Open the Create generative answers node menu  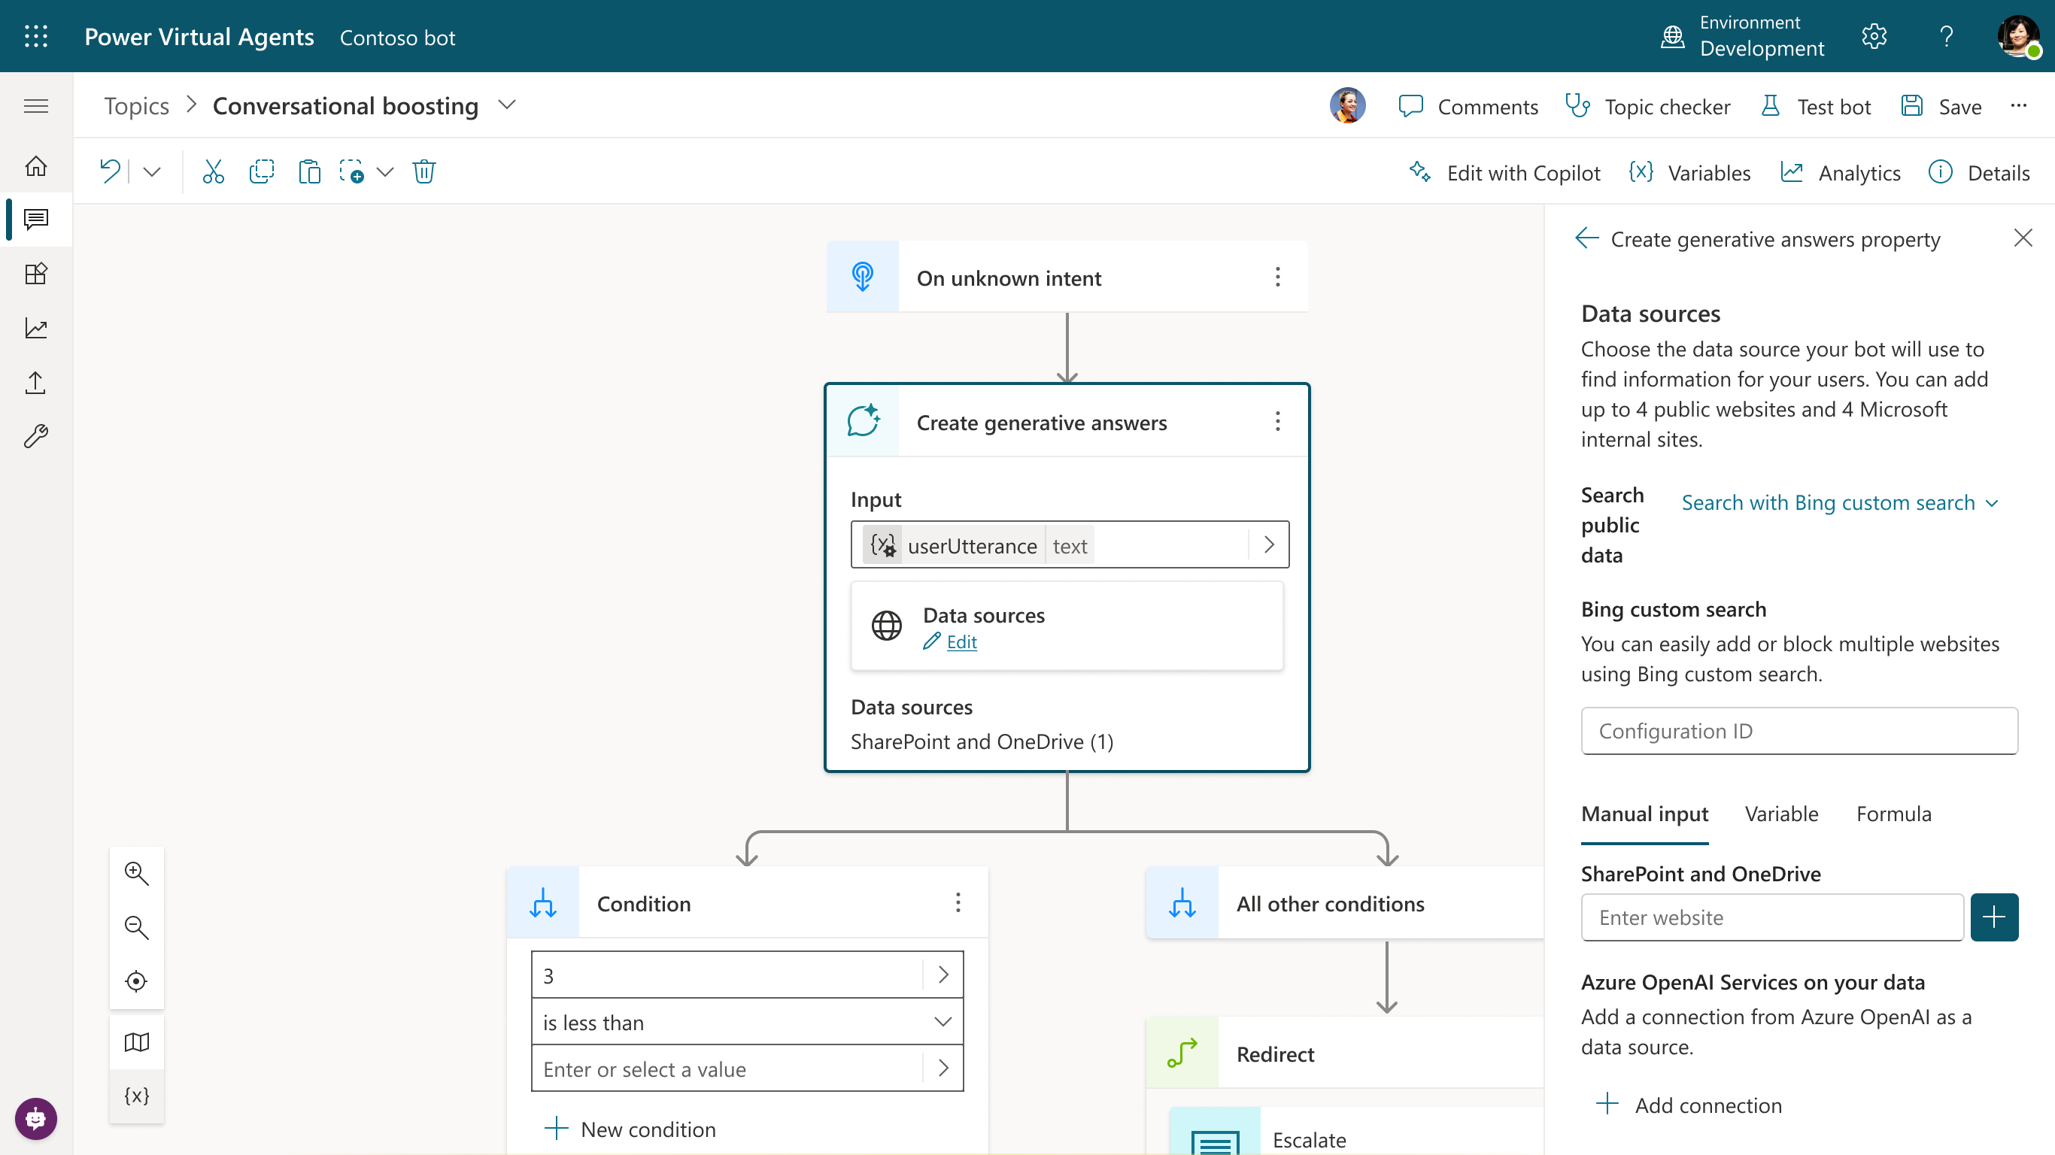pos(1277,422)
